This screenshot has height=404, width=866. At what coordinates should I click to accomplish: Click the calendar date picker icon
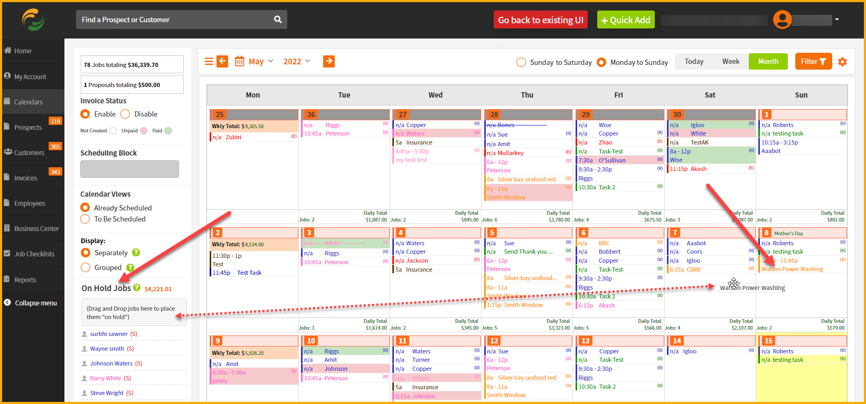point(239,61)
